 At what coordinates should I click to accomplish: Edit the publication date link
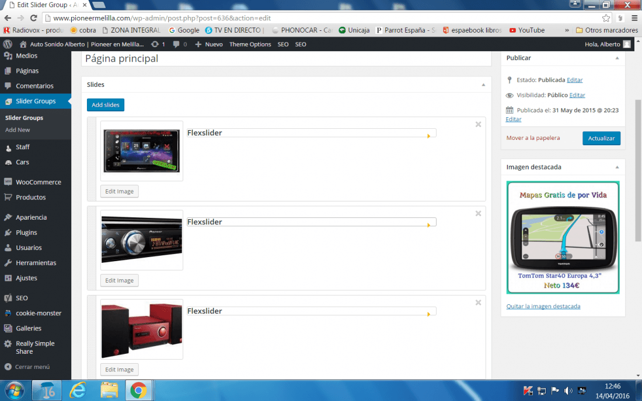tap(514, 119)
